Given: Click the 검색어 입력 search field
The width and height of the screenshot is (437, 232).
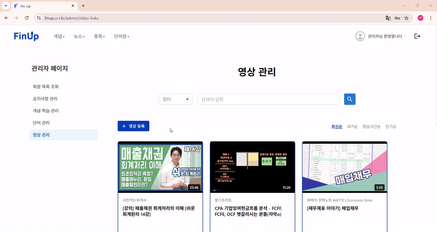Looking at the screenshot, I should click(x=268, y=99).
